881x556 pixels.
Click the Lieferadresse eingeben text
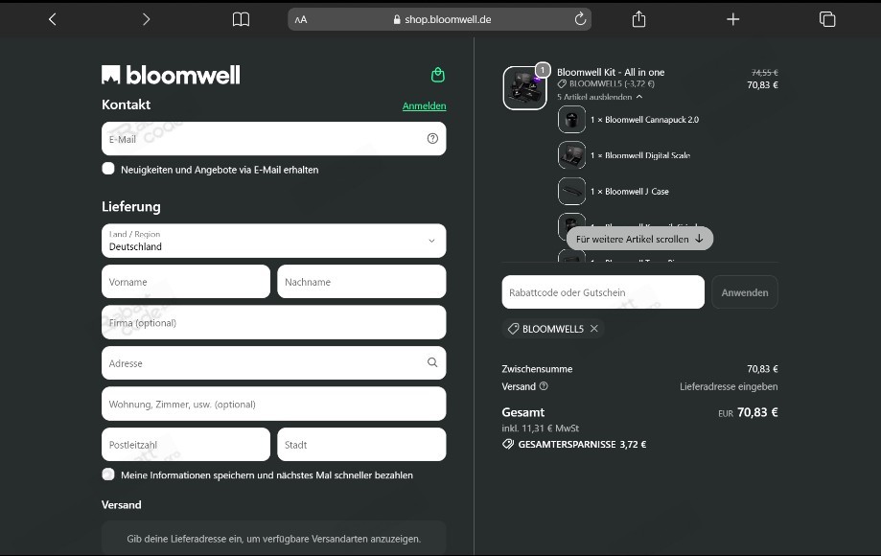[729, 386]
